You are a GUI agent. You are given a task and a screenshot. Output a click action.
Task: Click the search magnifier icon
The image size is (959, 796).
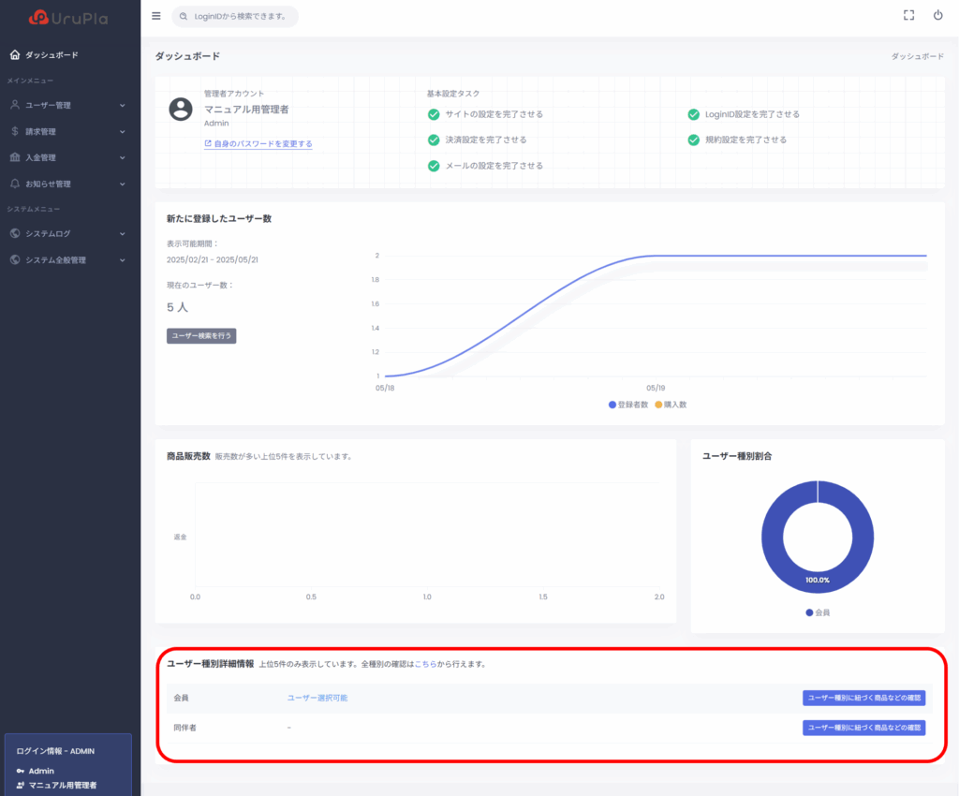point(184,17)
